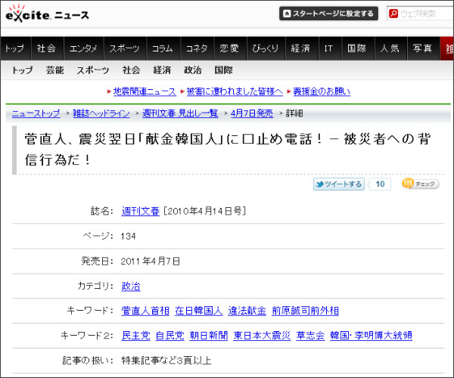Click the page number 134

(x=129, y=237)
